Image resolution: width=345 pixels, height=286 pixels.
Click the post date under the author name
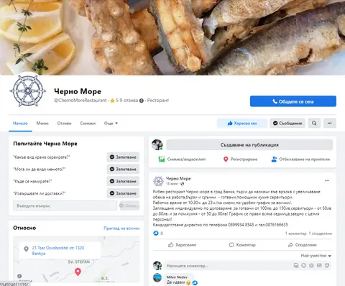[x=172, y=184]
